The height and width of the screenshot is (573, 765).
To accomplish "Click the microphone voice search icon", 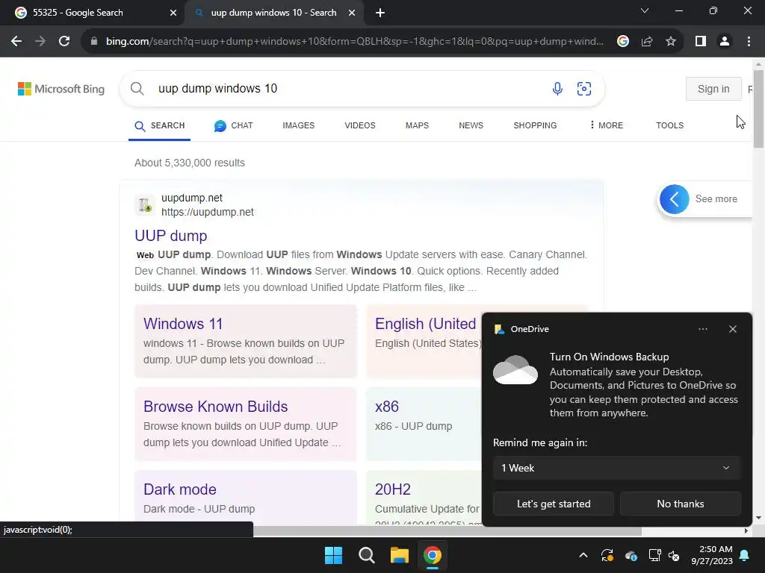I will [x=557, y=89].
